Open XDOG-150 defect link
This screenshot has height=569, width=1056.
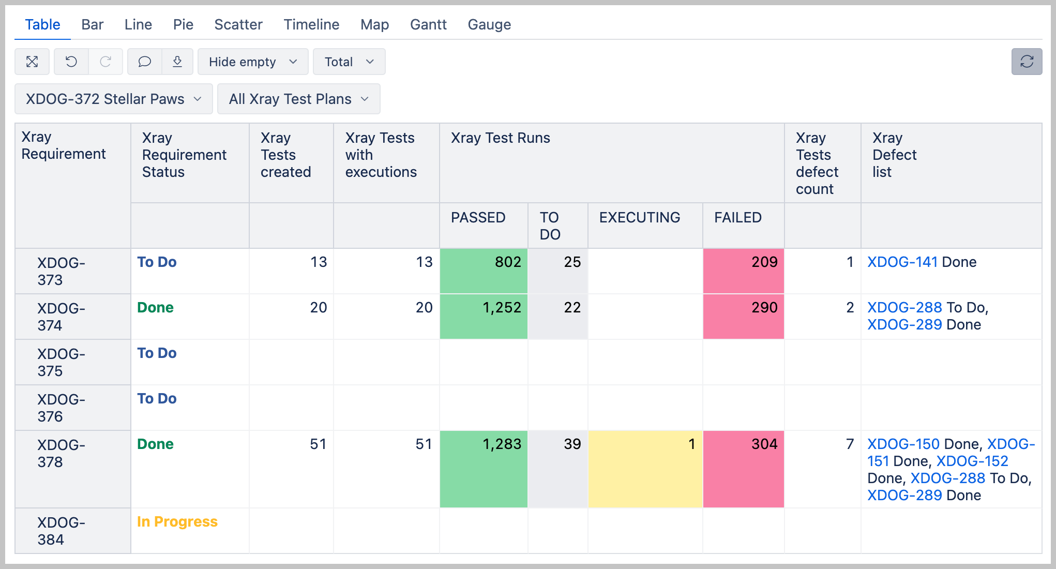click(x=903, y=444)
